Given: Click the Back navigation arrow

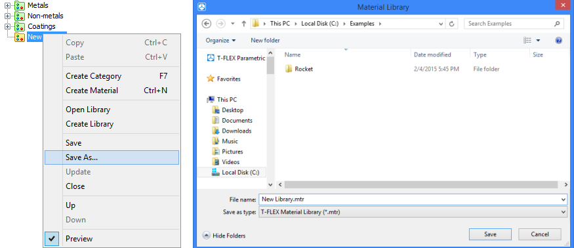Looking at the screenshot, I should coord(207,24).
